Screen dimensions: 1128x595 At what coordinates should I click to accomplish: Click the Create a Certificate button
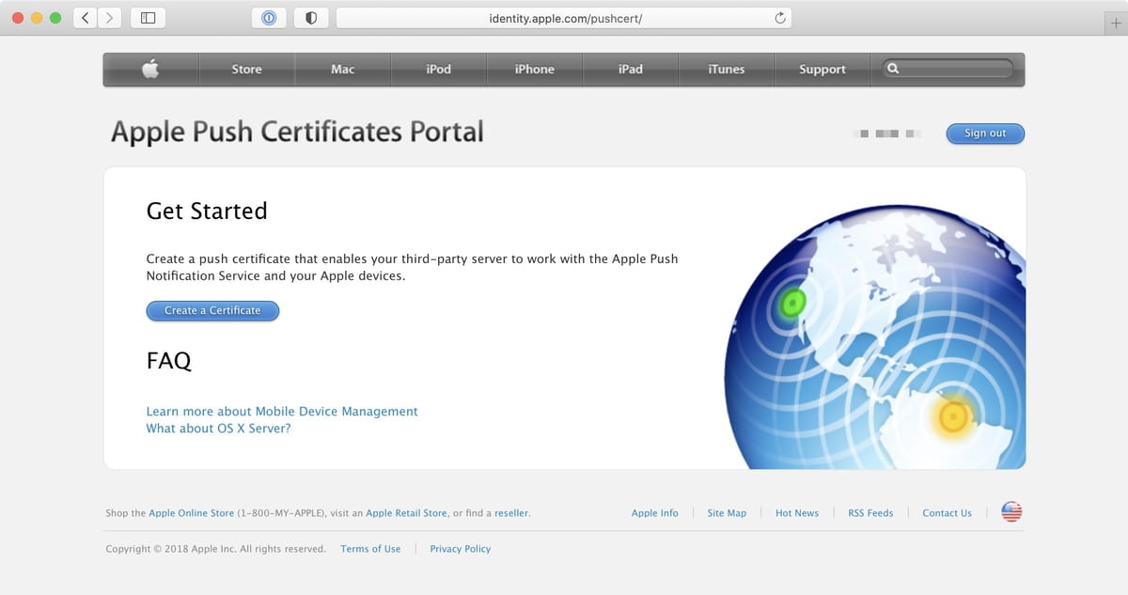point(212,310)
